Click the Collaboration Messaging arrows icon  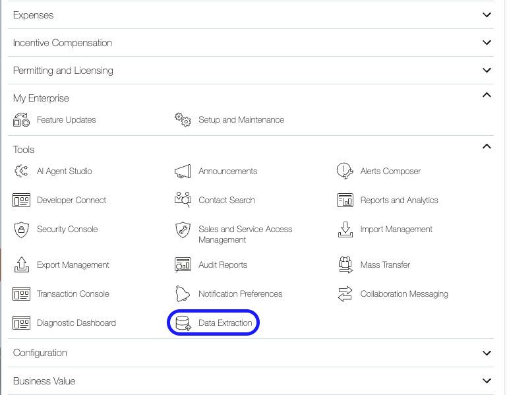(345, 294)
